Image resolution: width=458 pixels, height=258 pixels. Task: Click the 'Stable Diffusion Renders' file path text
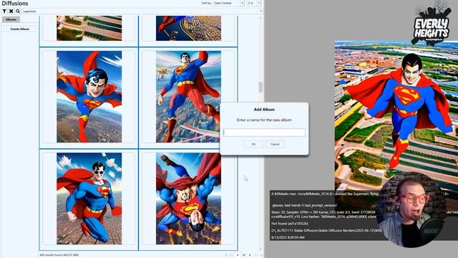pyautogui.click(x=326, y=231)
